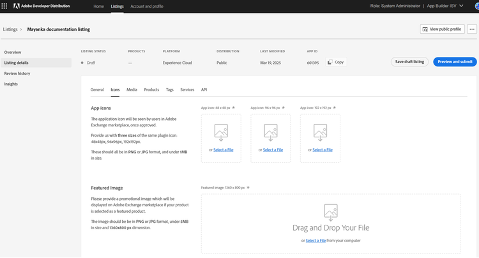Switch to the Media tab
This screenshot has width=479, height=258.
pos(132,89)
